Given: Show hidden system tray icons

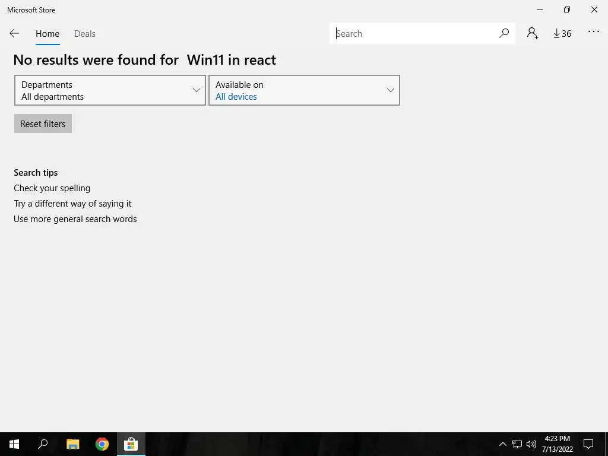Looking at the screenshot, I should pos(502,444).
